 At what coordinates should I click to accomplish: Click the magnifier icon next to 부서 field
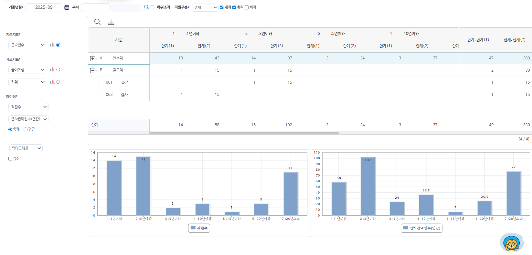tap(146, 7)
